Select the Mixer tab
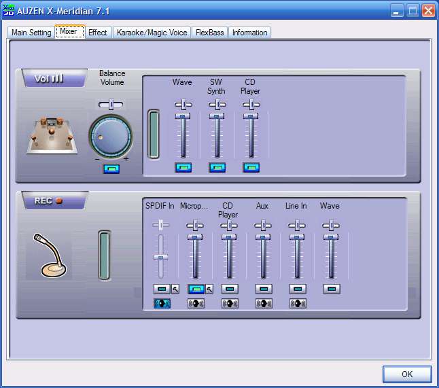Screen dimensions: 439x388 point(70,31)
